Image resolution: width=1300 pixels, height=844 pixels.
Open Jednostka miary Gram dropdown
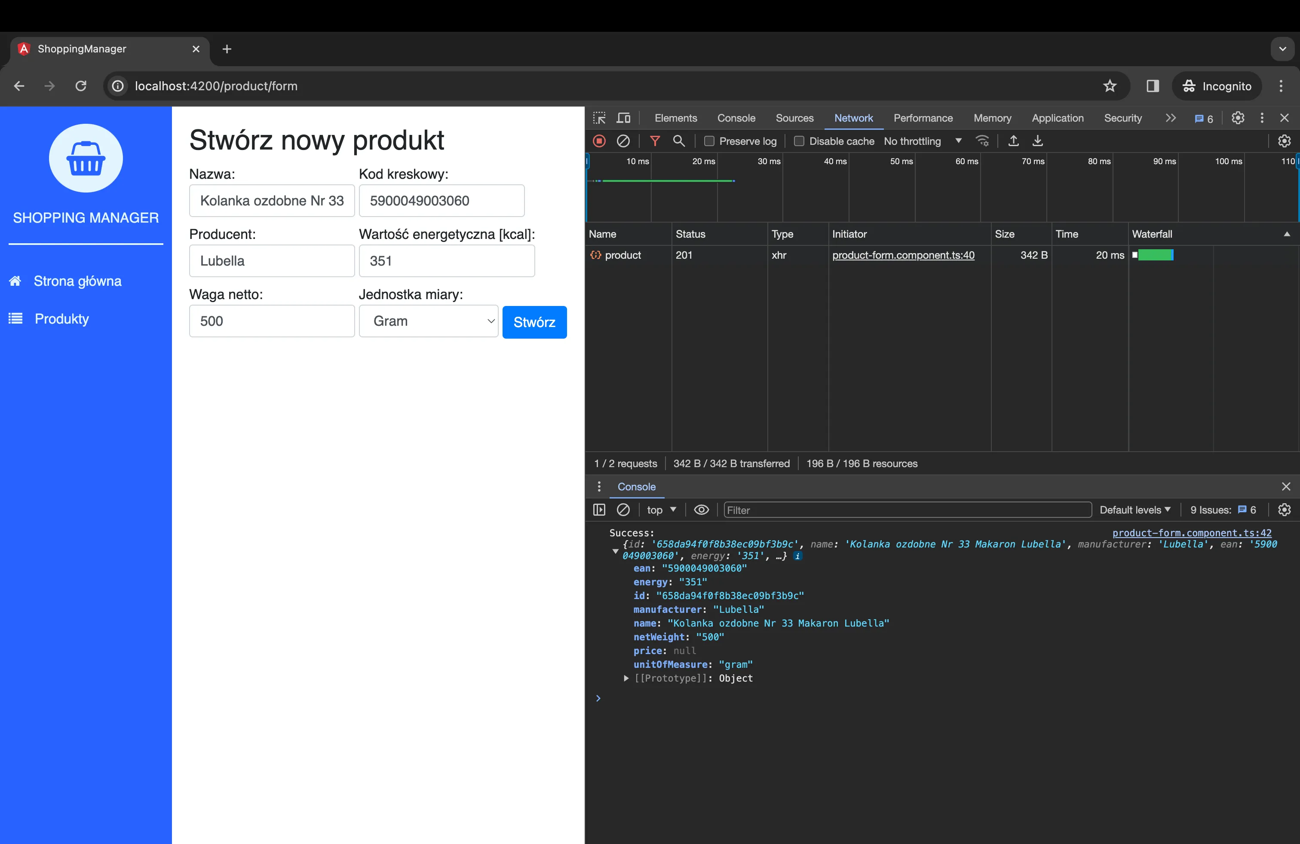tap(428, 321)
